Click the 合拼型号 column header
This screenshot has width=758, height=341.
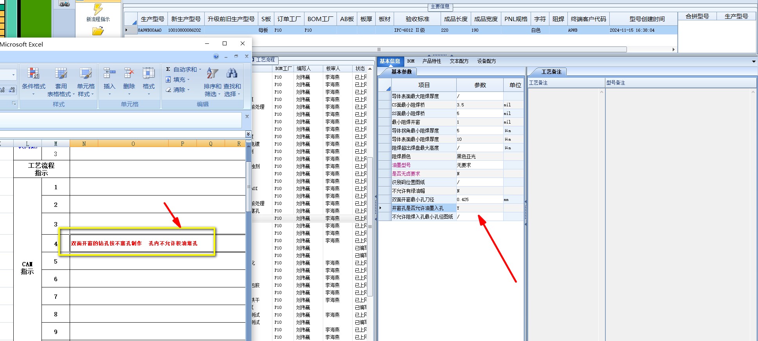click(697, 16)
